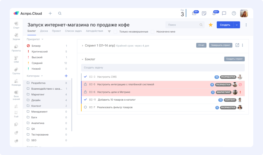This screenshot has height=155, width=263.
Task: Open the chat messages icon
Action: (x=224, y=13)
